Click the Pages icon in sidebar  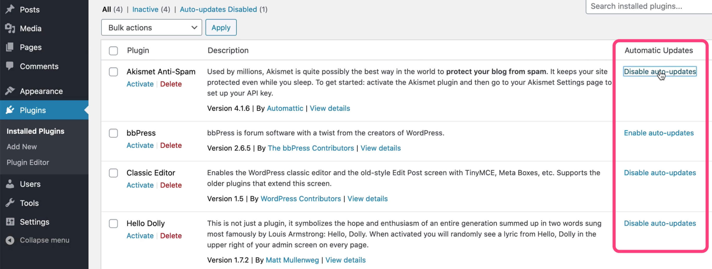[10, 47]
